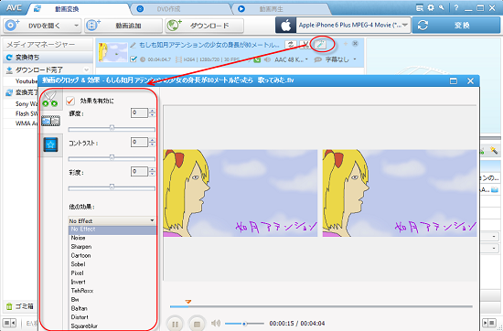Increase 彩度 value with stepper up arrow

(152, 169)
